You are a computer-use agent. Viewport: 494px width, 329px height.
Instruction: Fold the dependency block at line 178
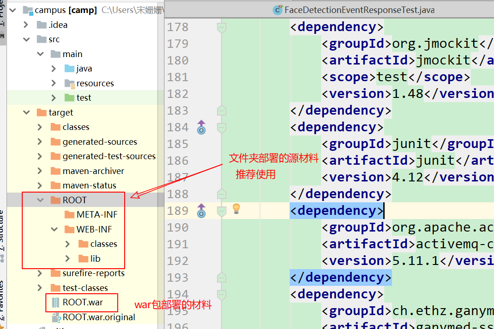222,27
